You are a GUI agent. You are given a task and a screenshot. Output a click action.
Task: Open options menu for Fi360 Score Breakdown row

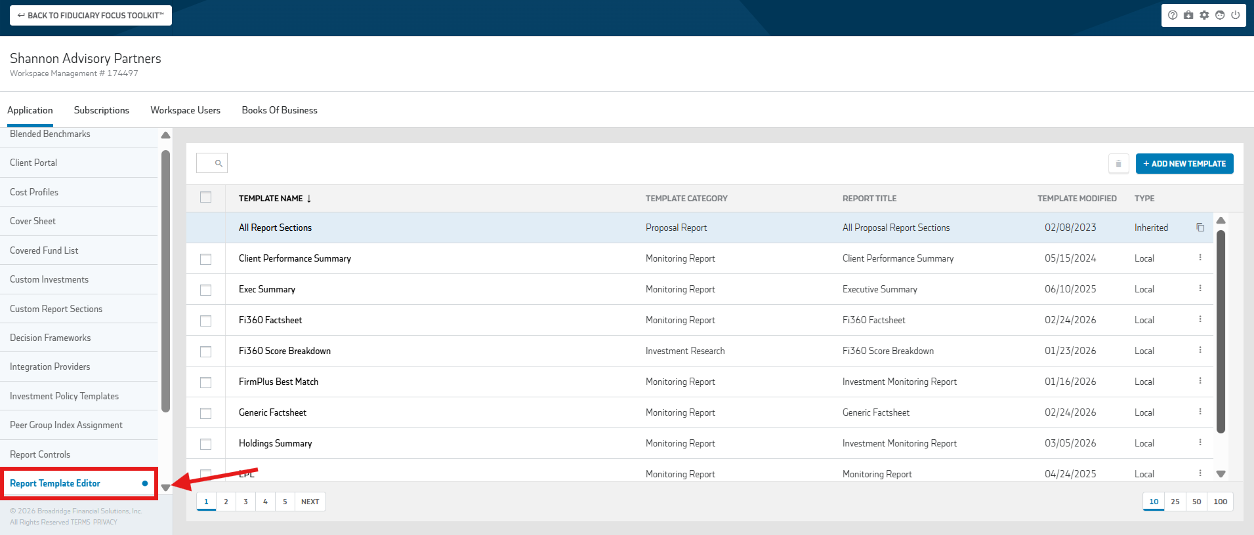click(1200, 350)
